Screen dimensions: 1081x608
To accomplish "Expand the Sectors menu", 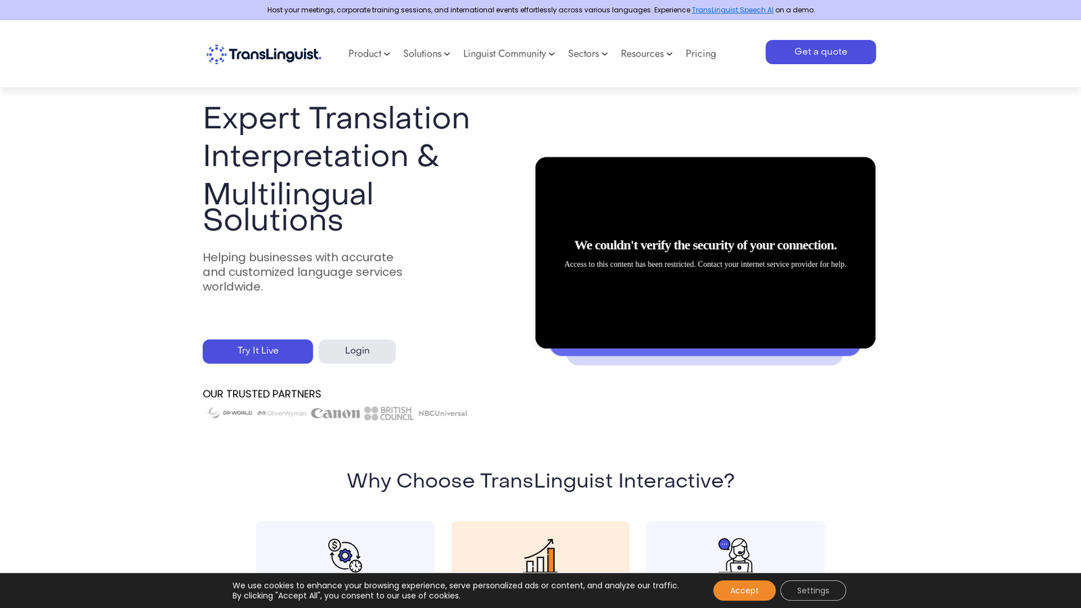I will point(588,54).
